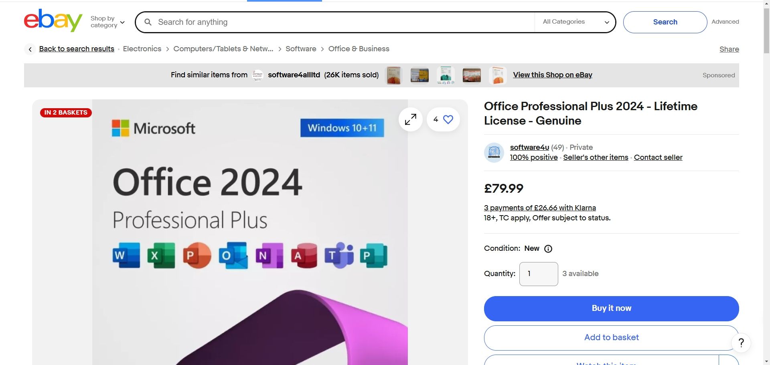This screenshot has width=770, height=365.
Task: Open the Software breadcrumb
Action: tap(301, 49)
